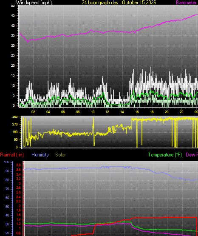This screenshot has width=198, height=236.
Task: Select the '1.8' rainfall axis value
Action: coord(18,210)
